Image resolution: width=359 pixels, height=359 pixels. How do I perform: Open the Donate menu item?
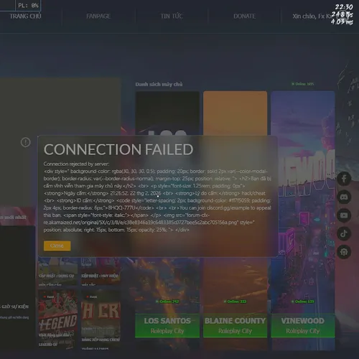tap(244, 17)
